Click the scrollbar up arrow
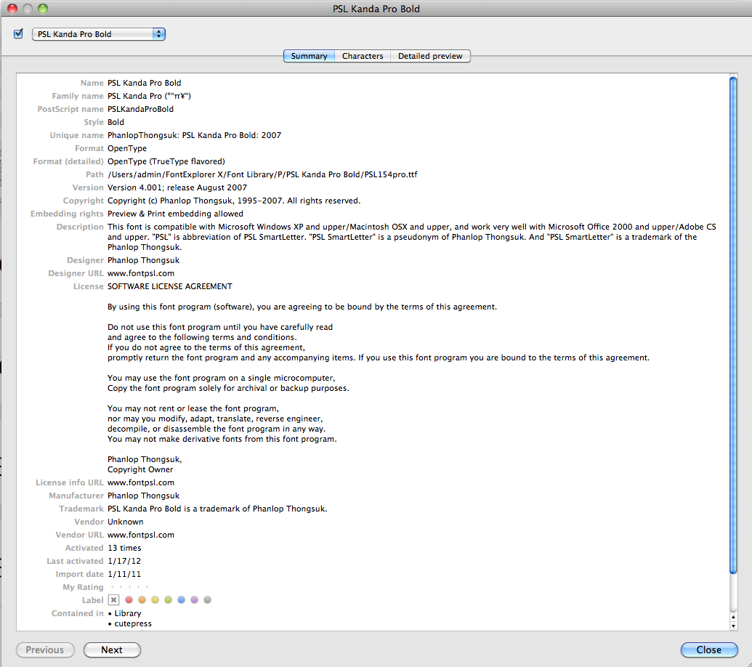The width and height of the screenshot is (752, 667). 733,617
